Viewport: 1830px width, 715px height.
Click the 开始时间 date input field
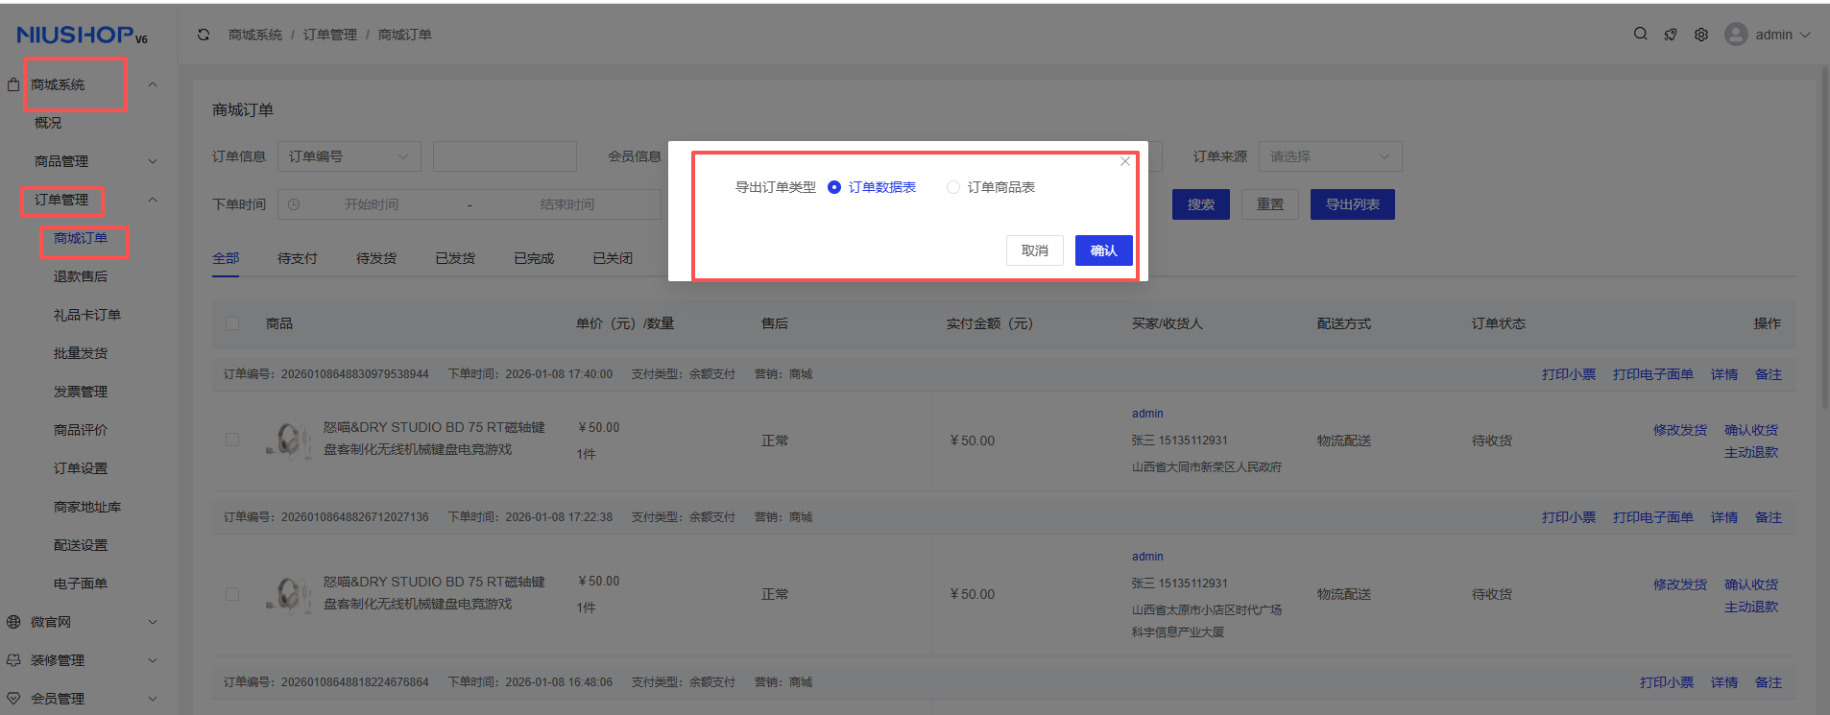pyautogui.click(x=372, y=204)
